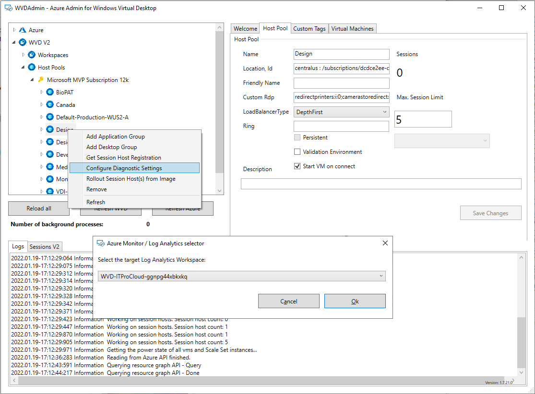Click the BioPAT host pool icon
The height and width of the screenshot is (394, 535).
[x=50, y=92]
